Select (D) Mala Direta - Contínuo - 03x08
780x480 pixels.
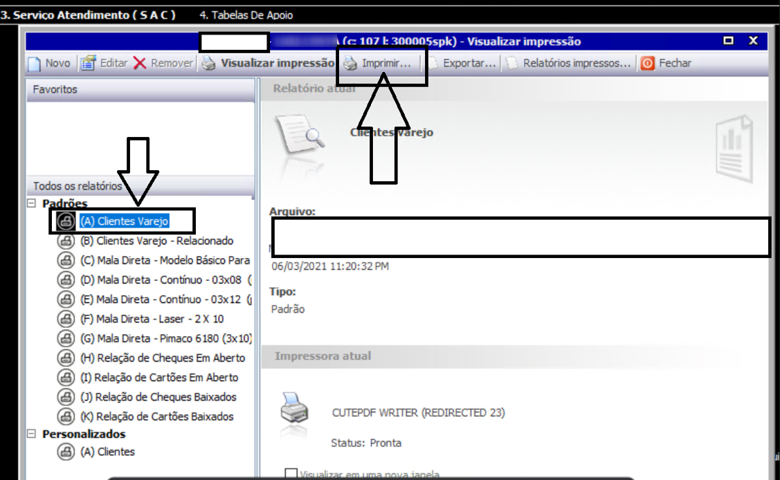[x=165, y=279]
